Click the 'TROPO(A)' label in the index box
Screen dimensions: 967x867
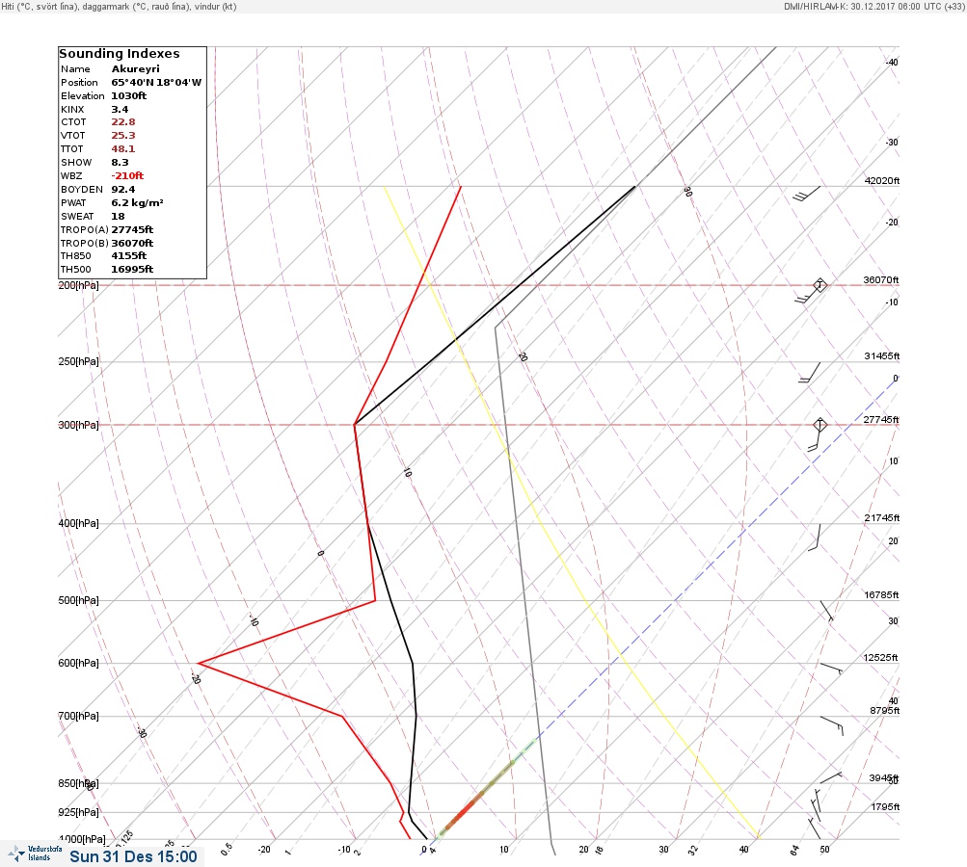tap(85, 230)
